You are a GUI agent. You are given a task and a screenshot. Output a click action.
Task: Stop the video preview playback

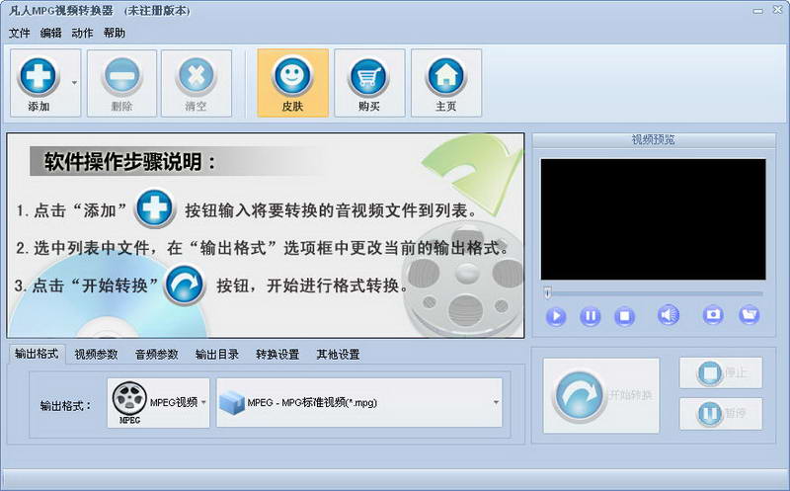pyautogui.click(x=624, y=316)
